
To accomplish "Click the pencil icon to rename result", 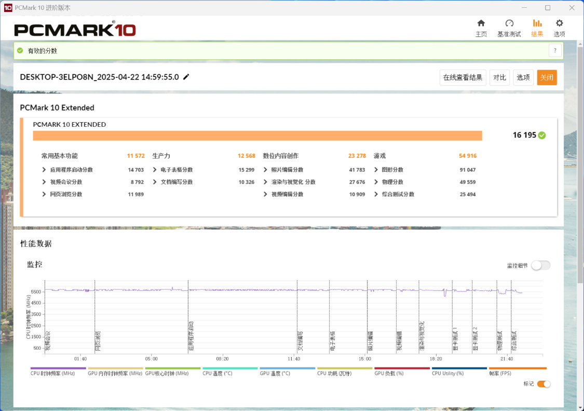I will click(x=186, y=77).
